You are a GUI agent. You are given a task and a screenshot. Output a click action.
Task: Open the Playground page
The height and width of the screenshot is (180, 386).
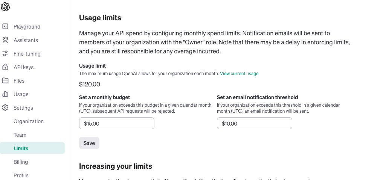27,27
